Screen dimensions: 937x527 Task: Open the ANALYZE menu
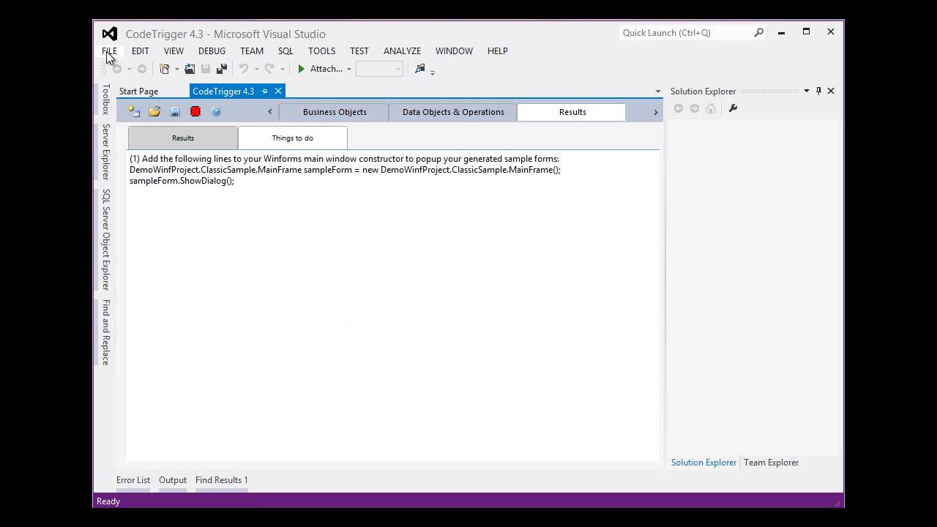[x=402, y=51]
